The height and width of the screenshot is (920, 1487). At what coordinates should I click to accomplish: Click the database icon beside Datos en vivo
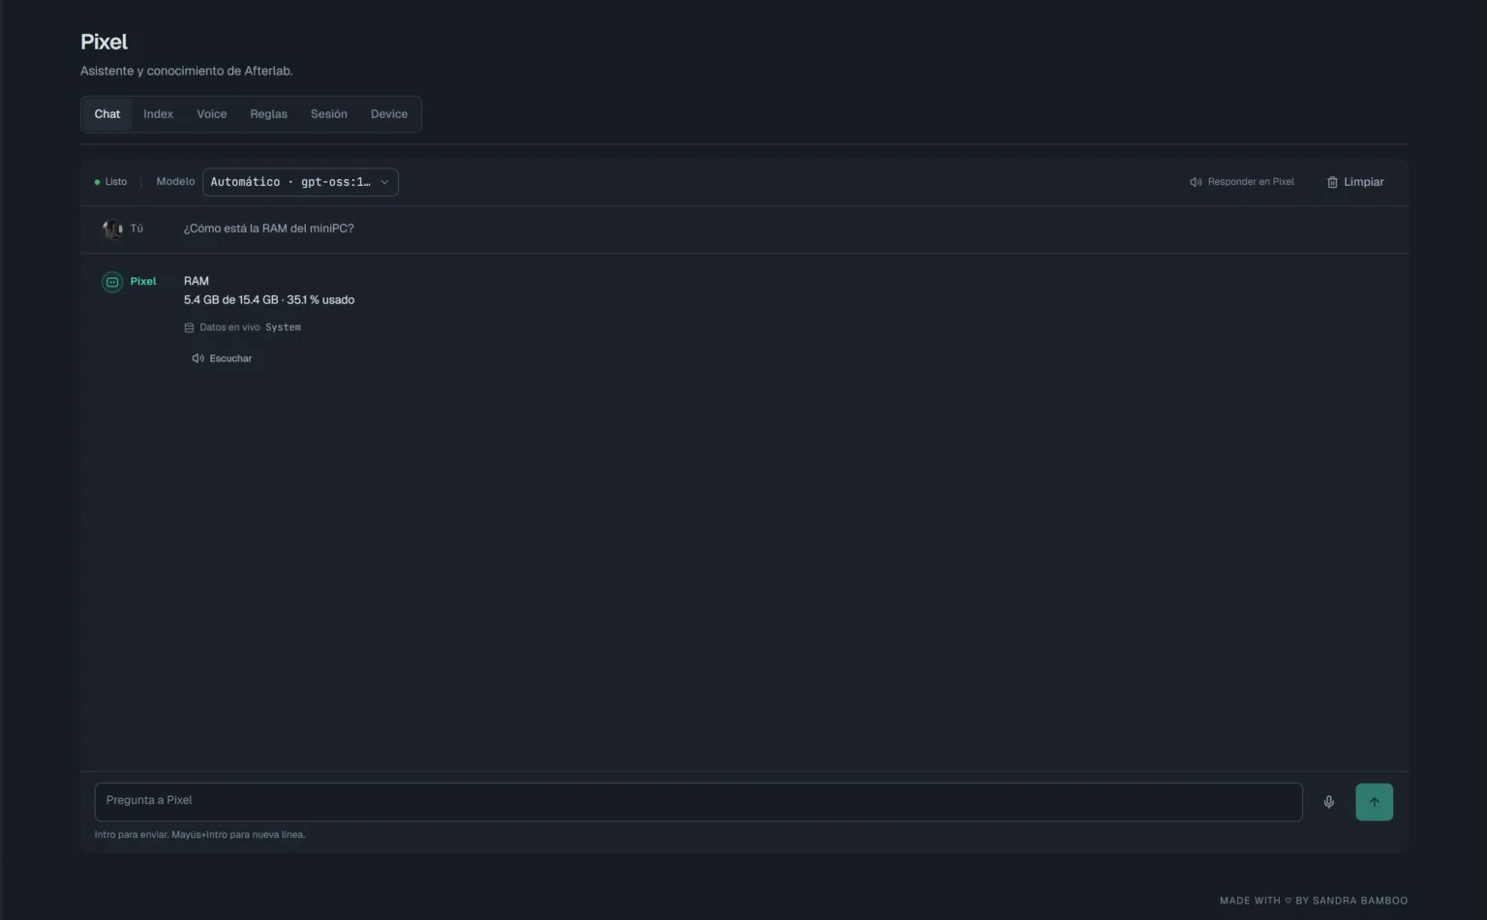189,328
